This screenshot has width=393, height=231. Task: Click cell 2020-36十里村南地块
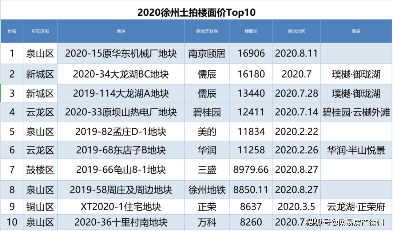pyautogui.click(x=121, y=222)
